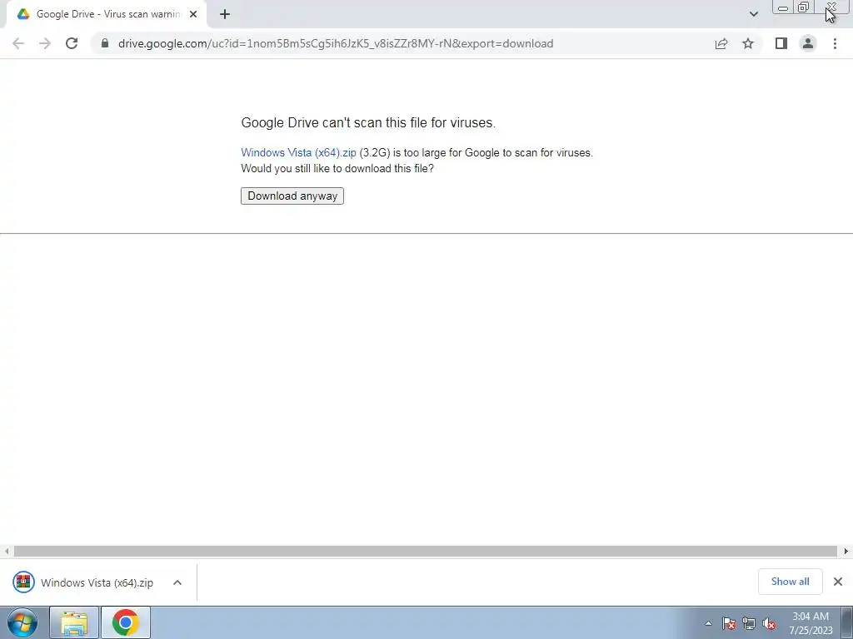Minimize the Chrome window
Screen dimensions: 853x639
(783, 7)
